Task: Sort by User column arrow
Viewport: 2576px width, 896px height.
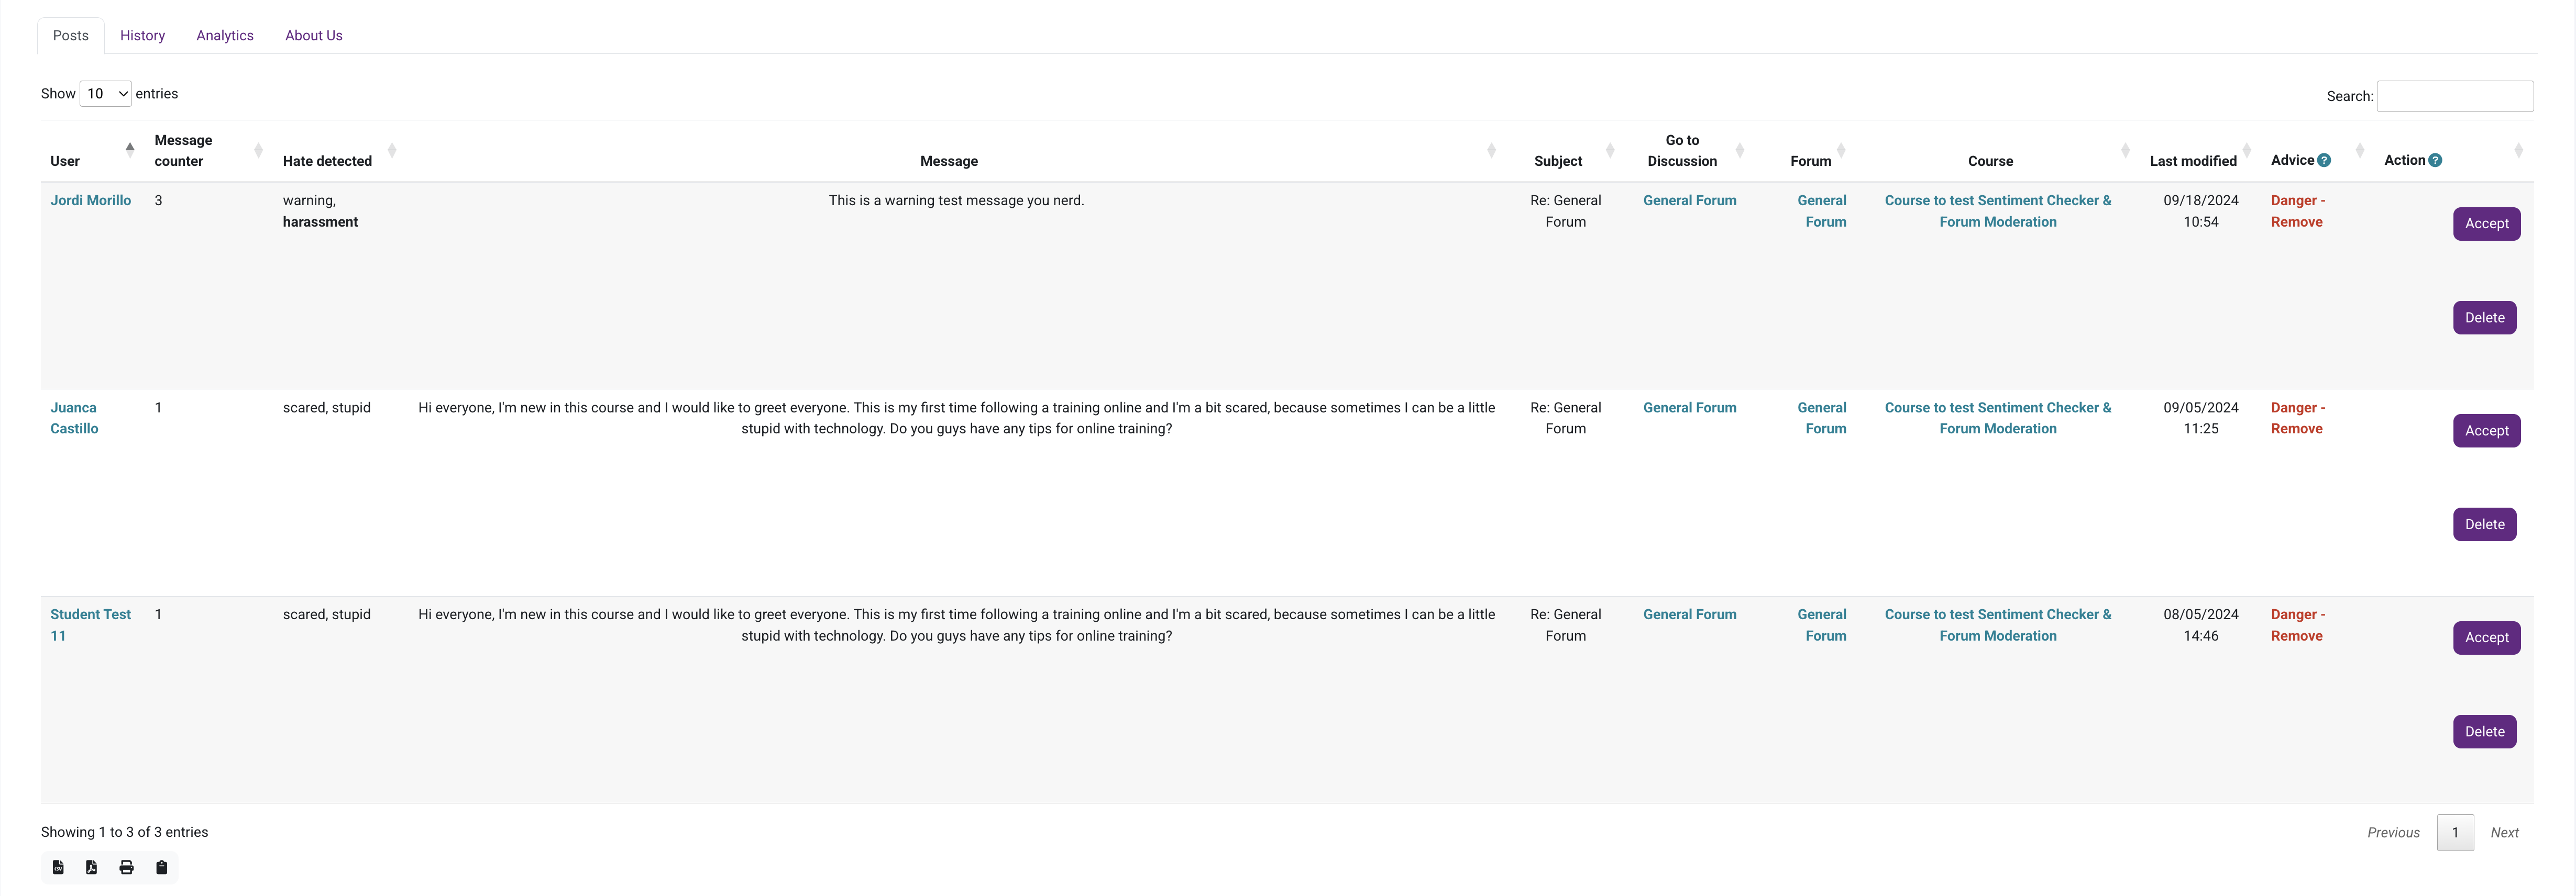Action: (130, 149)
